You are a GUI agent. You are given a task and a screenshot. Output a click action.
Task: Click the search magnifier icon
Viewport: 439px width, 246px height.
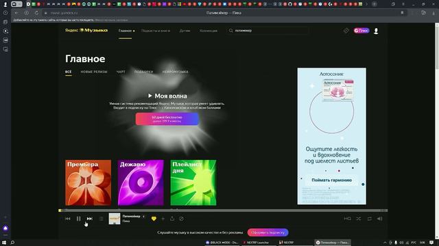pos(230,31)
